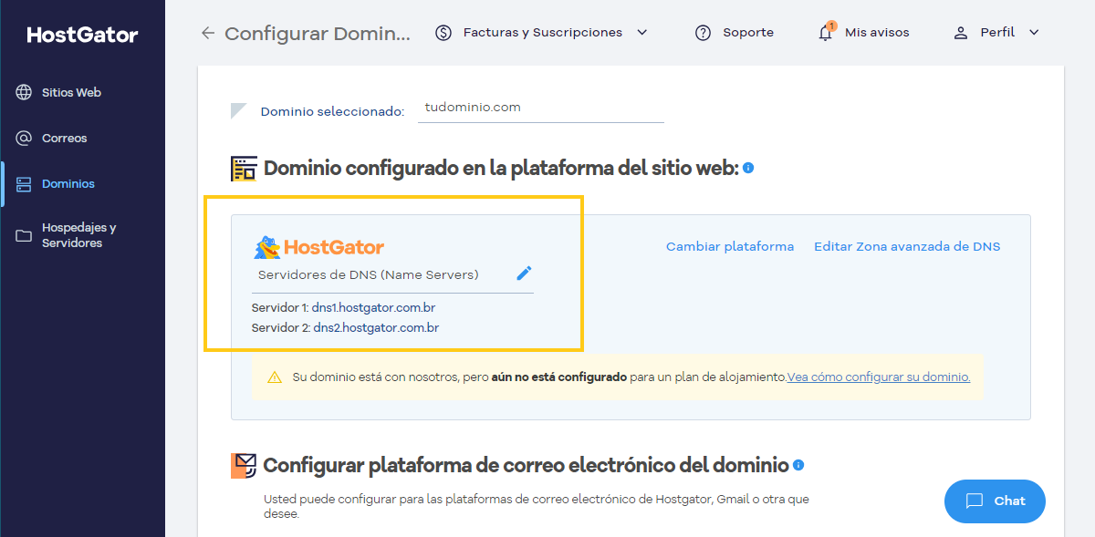
Task: Select the Dominios server icon
Action: coord(24,184)
